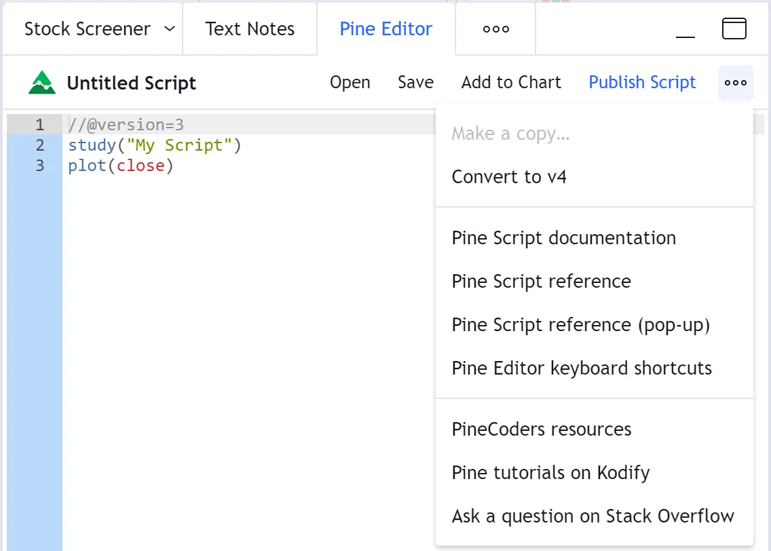Select the Pine Editor tab

pyautogui.click(x=385, y=29)
